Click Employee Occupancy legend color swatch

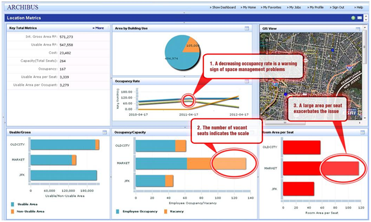118,212
